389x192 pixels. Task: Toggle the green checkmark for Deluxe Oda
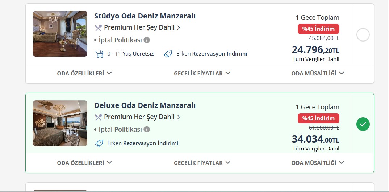[363, 125]
